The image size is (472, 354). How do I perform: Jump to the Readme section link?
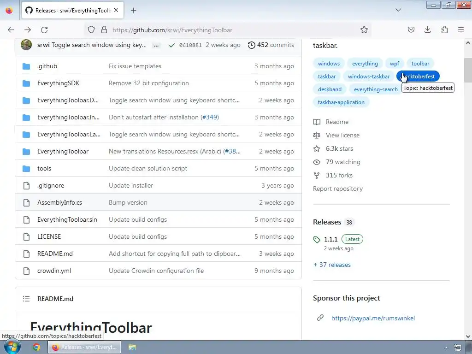pyautogui.click(x=331, y=122)
